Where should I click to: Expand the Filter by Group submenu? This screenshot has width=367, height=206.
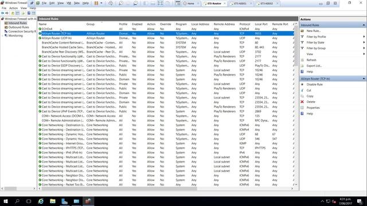pyautogui.click(x=364, y=48)
